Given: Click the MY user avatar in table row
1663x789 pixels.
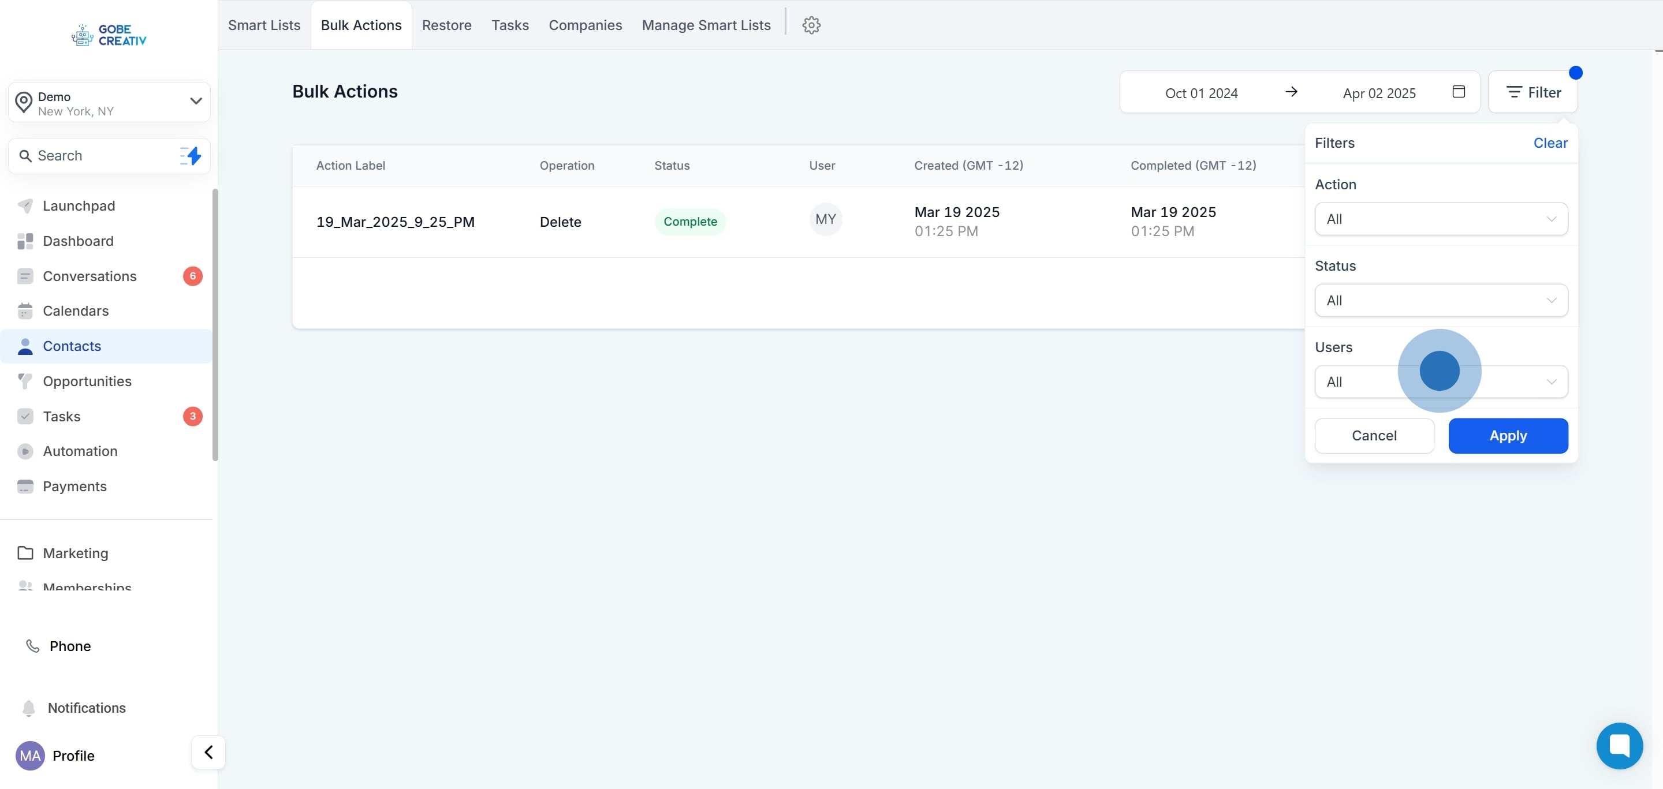Looking at the screenshot, I should (x=825, y=219).
